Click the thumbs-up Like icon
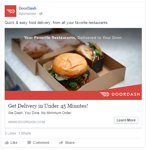 click(7, 143)
